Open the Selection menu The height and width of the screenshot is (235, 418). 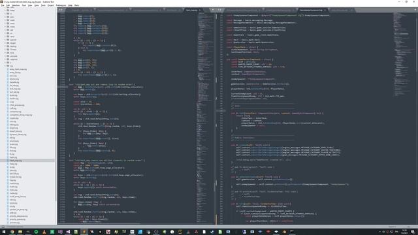(16, 5)
